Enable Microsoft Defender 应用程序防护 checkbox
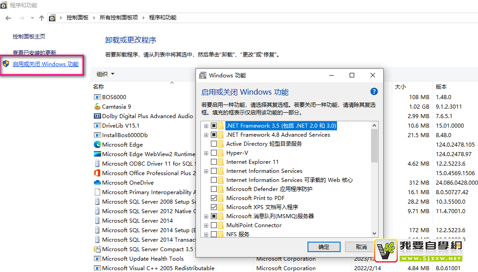The width and height of the screenshot is (478, 272). 214,189
